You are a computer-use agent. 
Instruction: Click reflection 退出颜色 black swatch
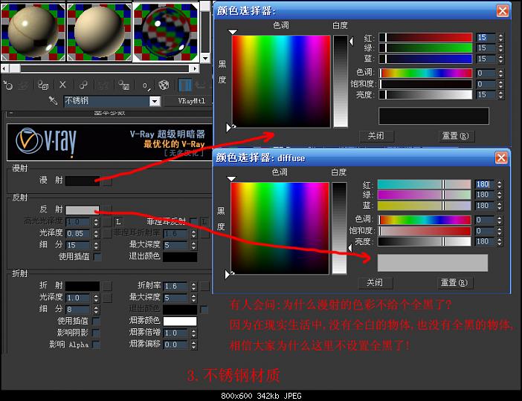(180, 257)
